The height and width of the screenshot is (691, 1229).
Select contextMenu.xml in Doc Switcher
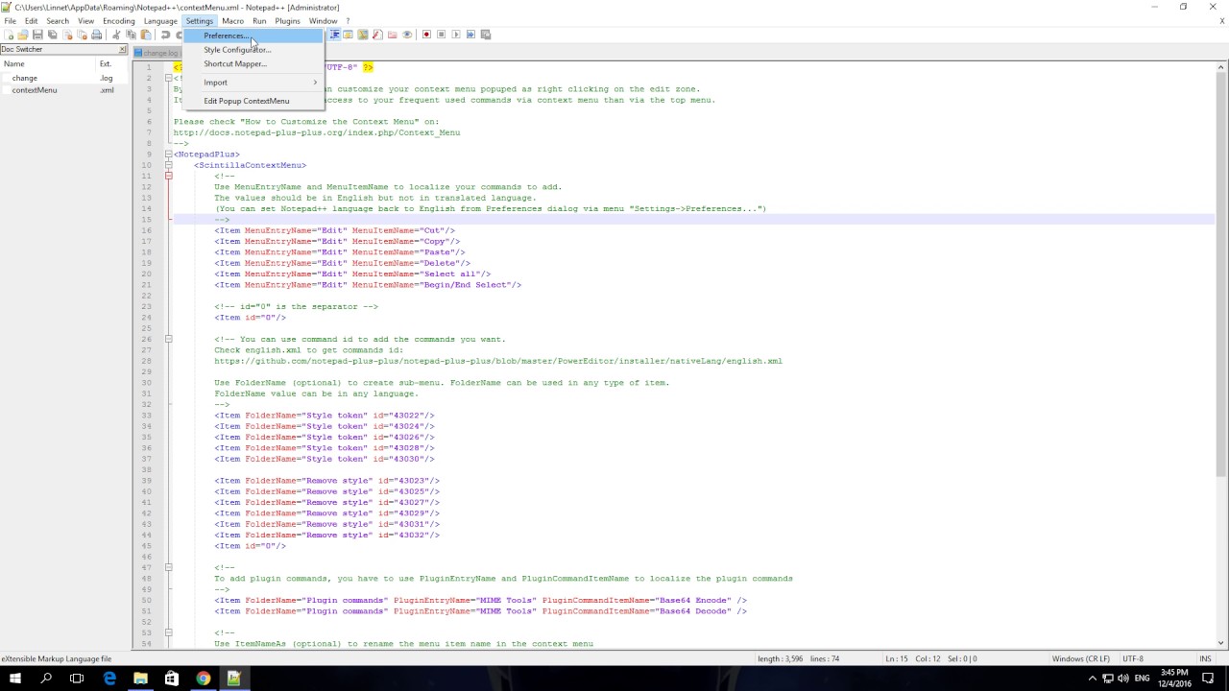63,90
